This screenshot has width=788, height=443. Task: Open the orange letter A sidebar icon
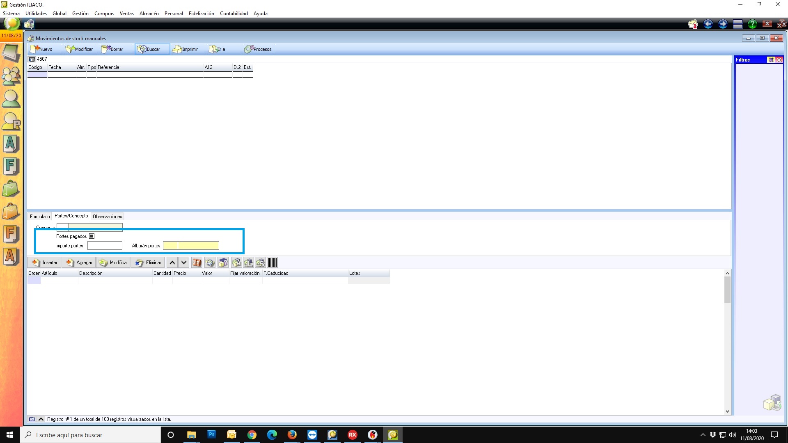pyautogui.click(x=11, y=257)
